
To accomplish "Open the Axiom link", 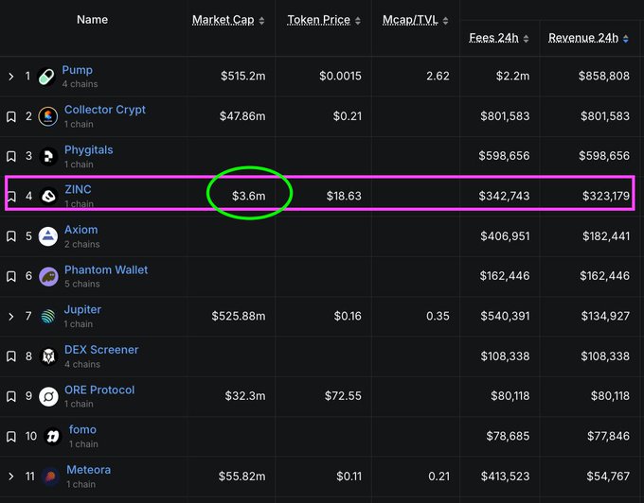I will 80,230.
